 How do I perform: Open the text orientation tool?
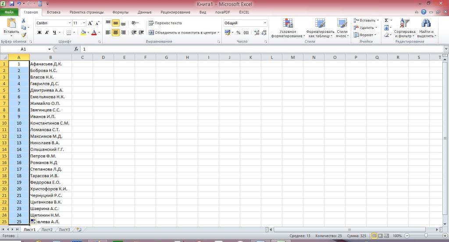click(x=135, y=23)
